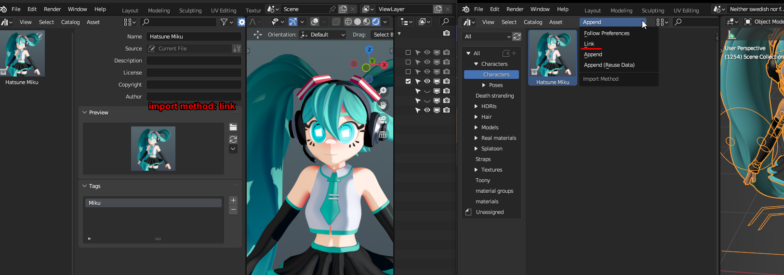Image resolution: width=784 pixels, height=275 pixels.
Task: Open the UV Editing tab in left window
Action: 224,10
